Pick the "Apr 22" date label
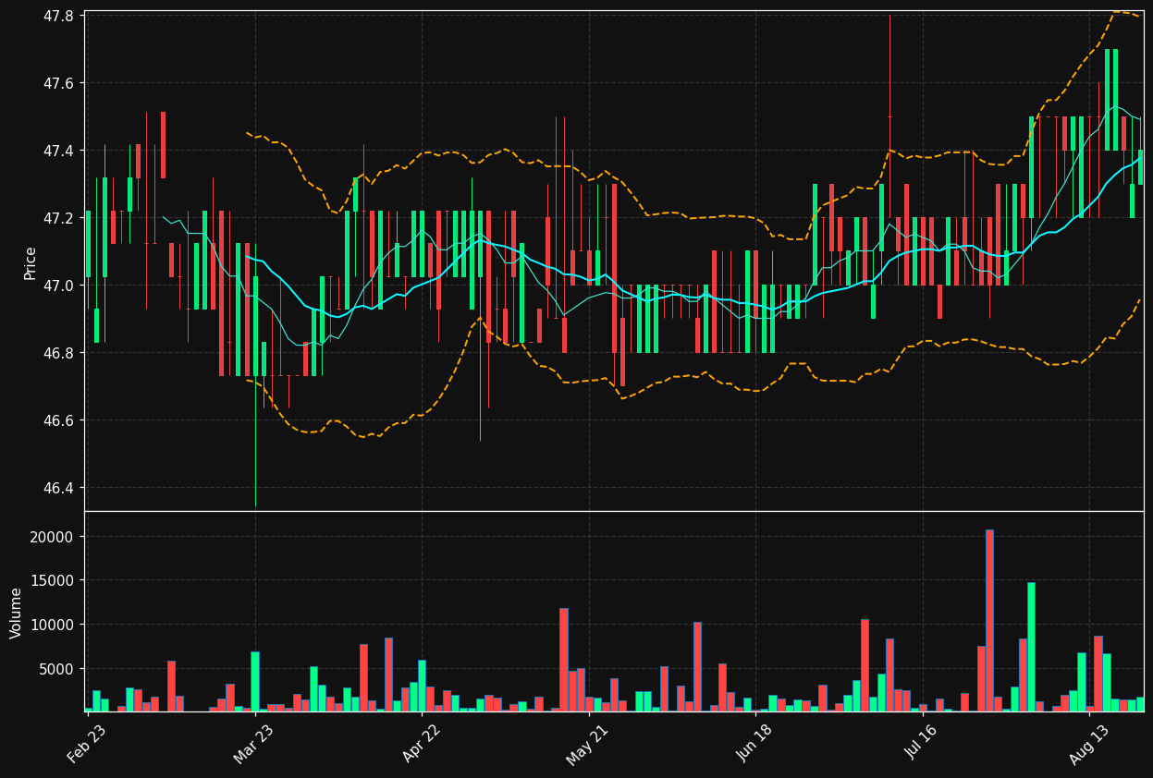 tap(421, 744)
